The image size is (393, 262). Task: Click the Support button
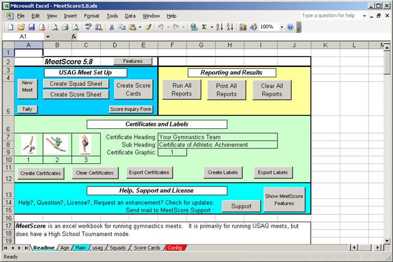(x=241, y=206)
